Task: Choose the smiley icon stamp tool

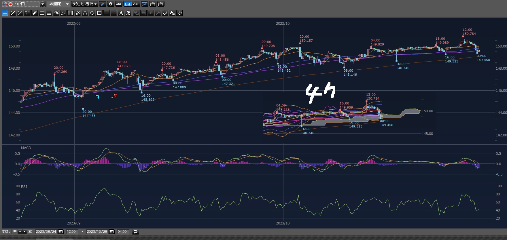Action: coord(128,13)
